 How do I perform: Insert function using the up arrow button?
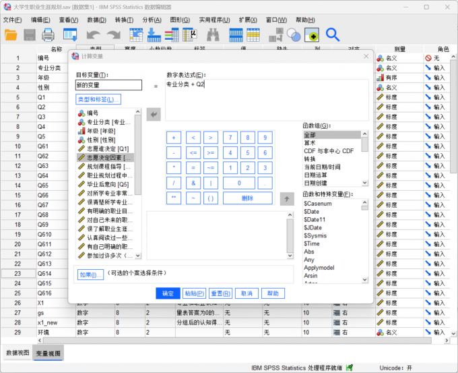[x=287, y=198]
